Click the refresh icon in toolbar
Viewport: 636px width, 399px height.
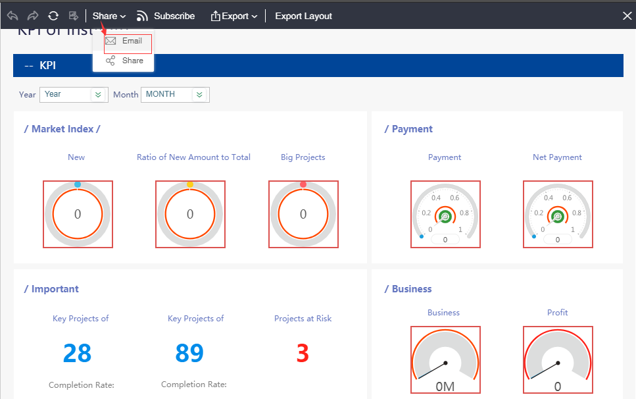click(x=53, y=16)
